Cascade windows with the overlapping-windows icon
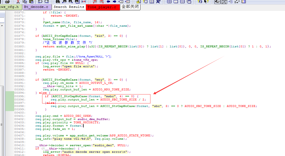The height and width of the screenshot is (156, 285). pos(189,2)
